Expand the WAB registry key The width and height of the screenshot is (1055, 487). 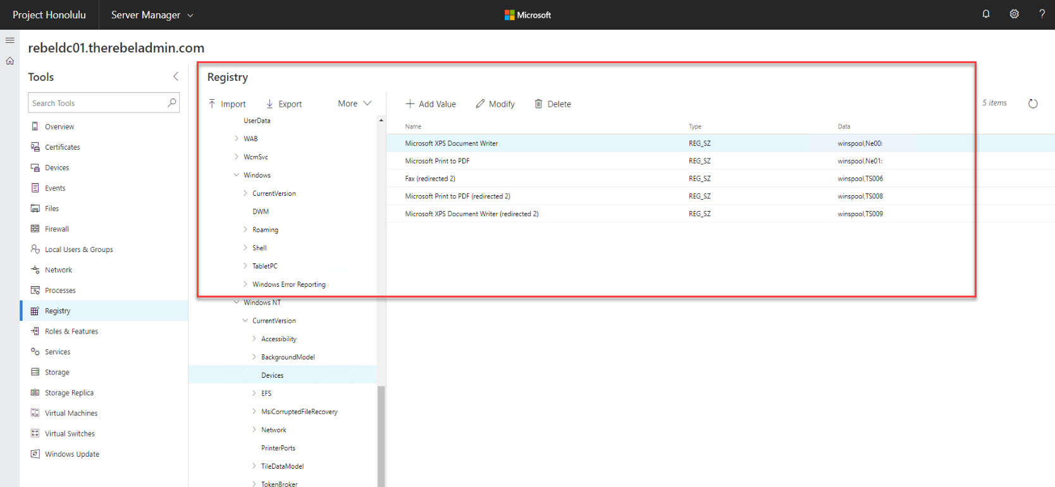click(237, 138)
